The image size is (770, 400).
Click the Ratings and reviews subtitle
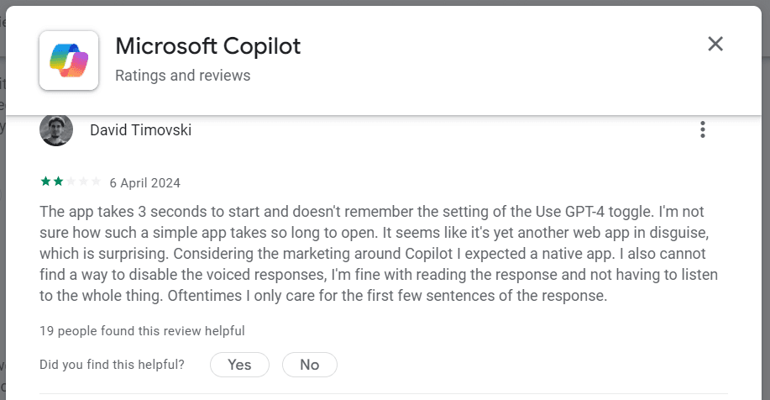[182, 76]
